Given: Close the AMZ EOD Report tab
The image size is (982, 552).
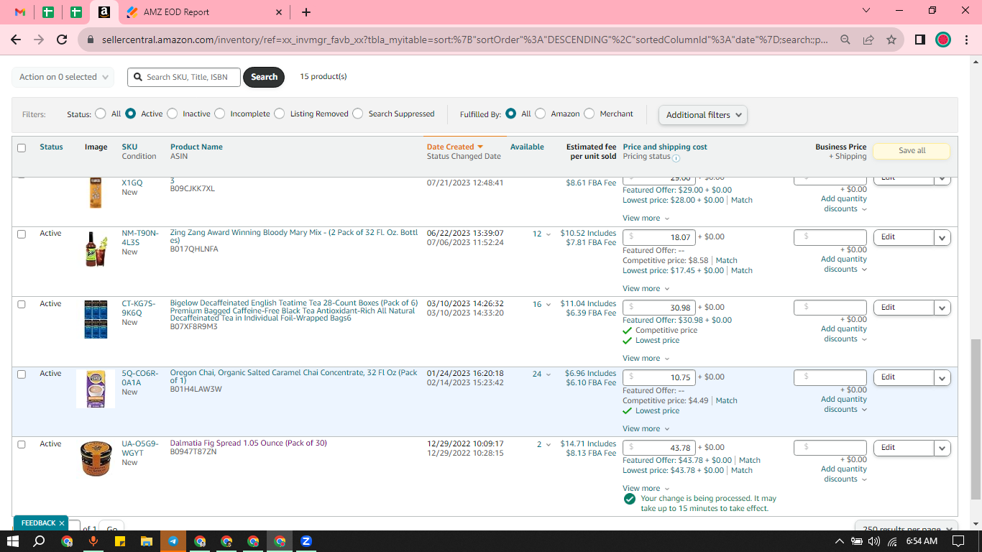Looking at the screenshot, I should click(279, 12).
